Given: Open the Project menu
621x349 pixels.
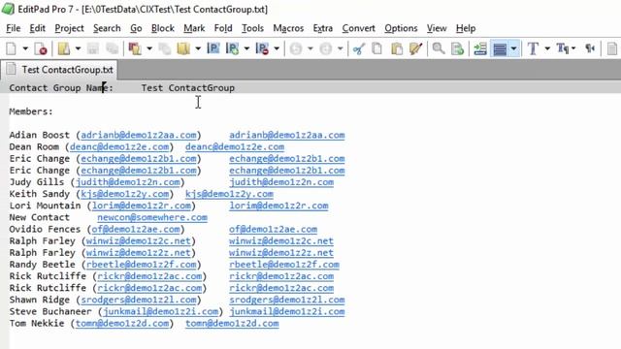Looking at the screenshot, I should point(69,28).
